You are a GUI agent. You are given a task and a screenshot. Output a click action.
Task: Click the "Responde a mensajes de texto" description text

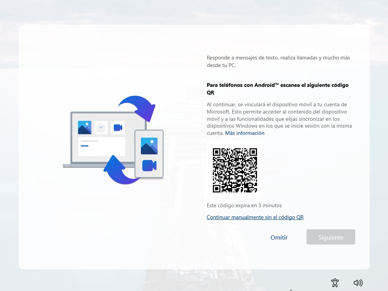(278, 61)
